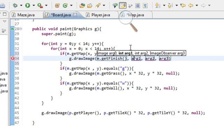The height and width of the screenshot is (126, 224).
Task: Toggle Mark Occurrences highlighter button
Action: click(x=123, y=6)
